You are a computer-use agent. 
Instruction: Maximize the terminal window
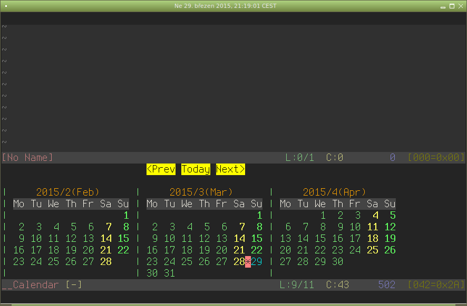(x=452, y=6)
